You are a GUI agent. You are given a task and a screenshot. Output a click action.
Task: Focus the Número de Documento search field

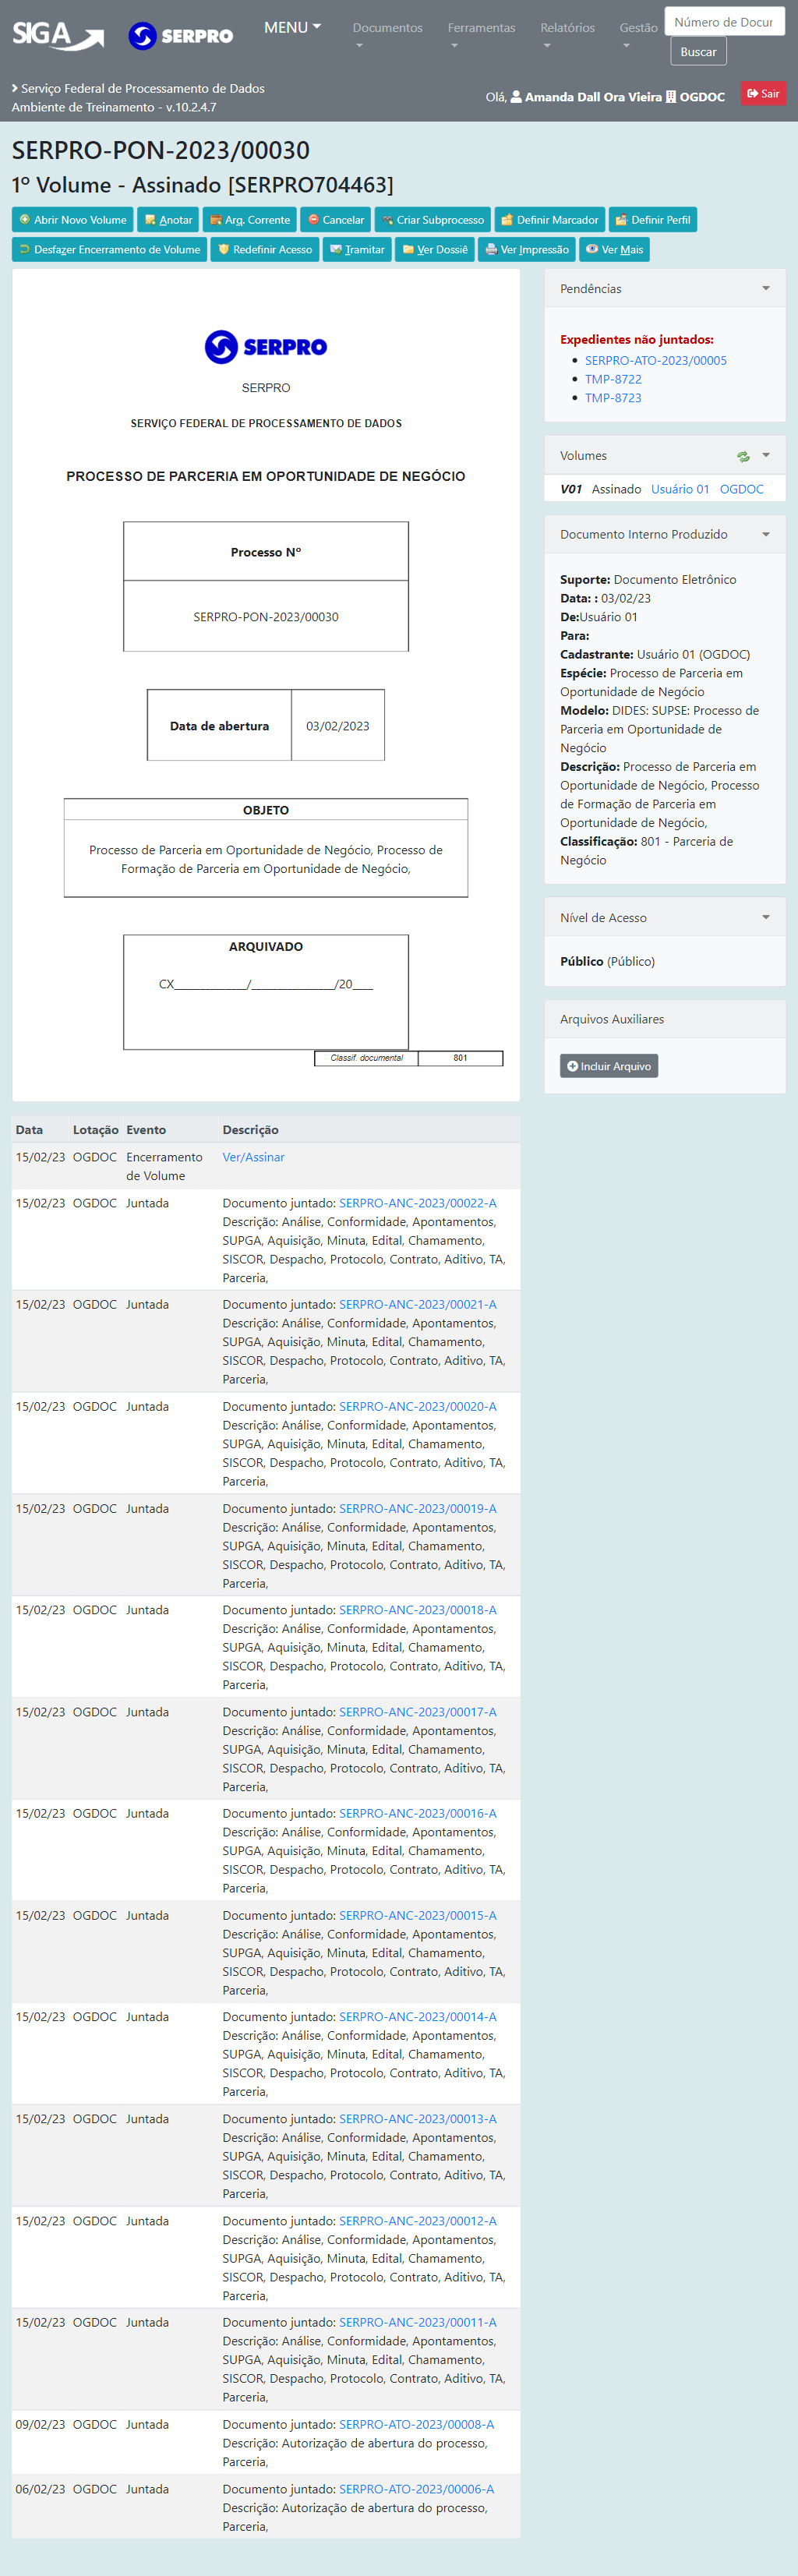[724, 22]
